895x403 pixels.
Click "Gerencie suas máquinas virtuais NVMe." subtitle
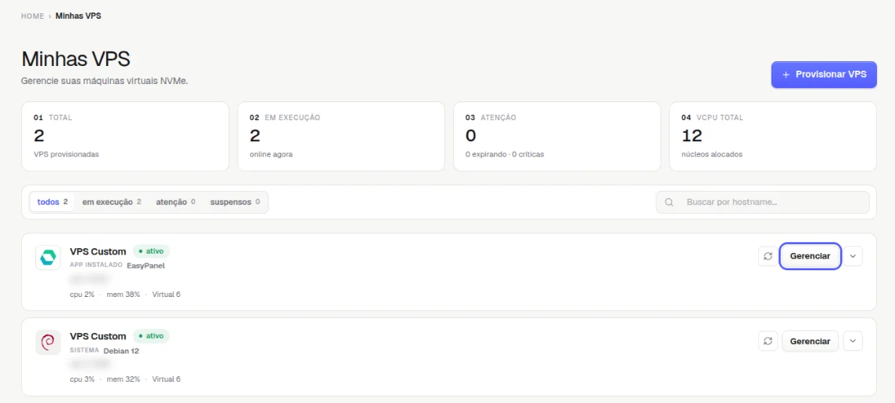(105, 81)
